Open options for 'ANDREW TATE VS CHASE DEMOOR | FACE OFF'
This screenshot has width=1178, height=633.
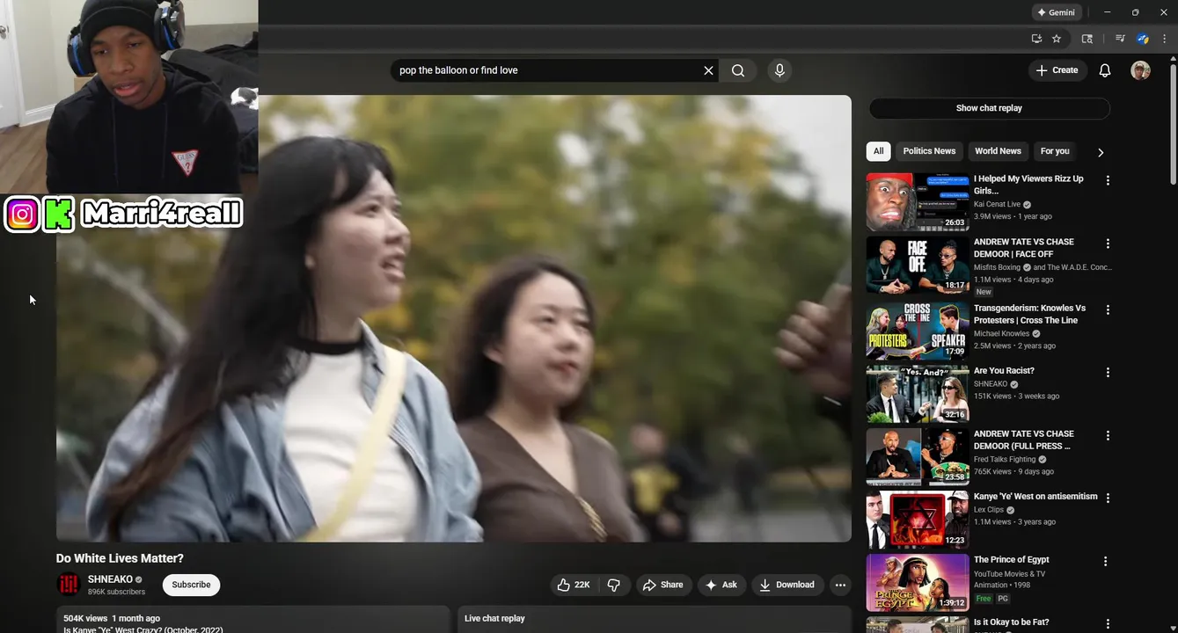[x=1108, y=244]
